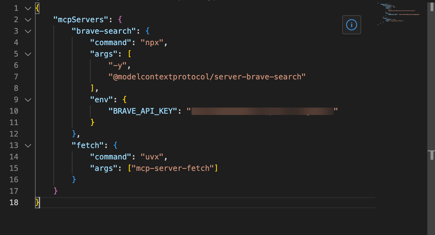
Task: Click the "command" key on line 4
Action: coord(111,43)
